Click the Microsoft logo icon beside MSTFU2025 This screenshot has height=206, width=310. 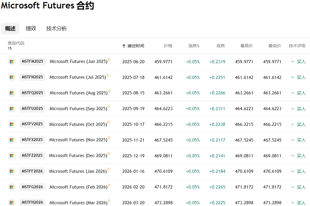point(11,108)
